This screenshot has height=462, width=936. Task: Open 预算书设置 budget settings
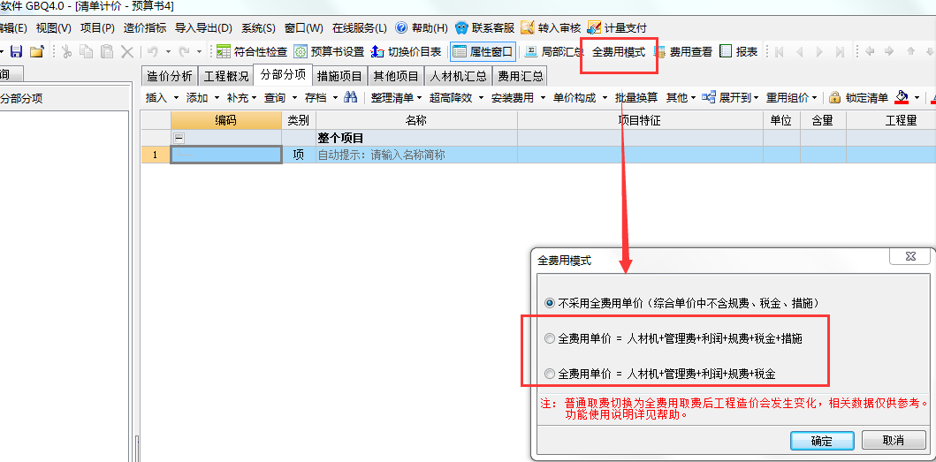(329, 52)
